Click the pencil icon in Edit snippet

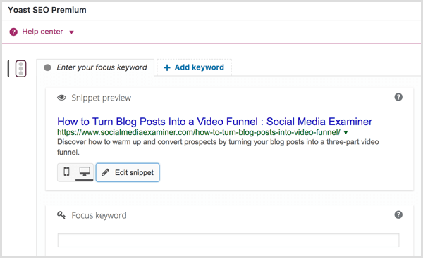coord(105,172)
